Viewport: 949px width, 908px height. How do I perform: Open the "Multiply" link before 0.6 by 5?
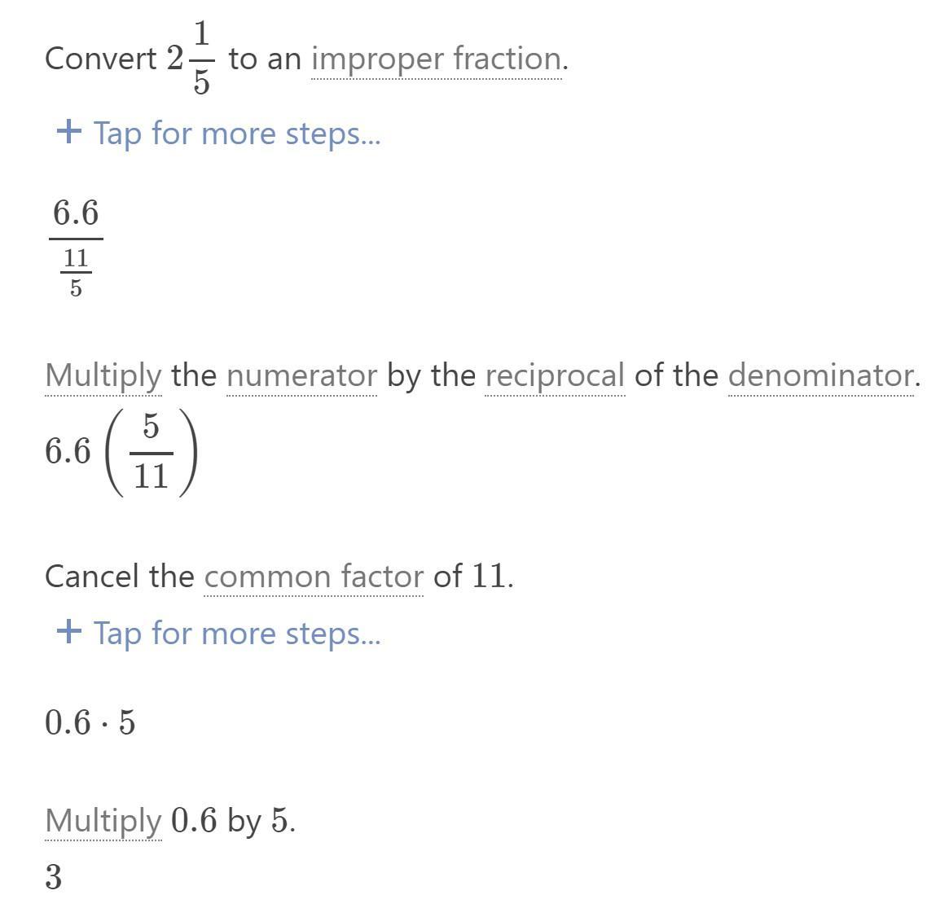103,822
